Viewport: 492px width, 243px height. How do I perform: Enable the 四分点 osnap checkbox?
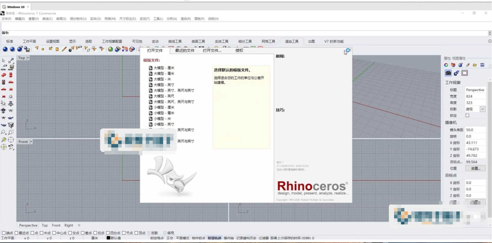pos(108,233)
